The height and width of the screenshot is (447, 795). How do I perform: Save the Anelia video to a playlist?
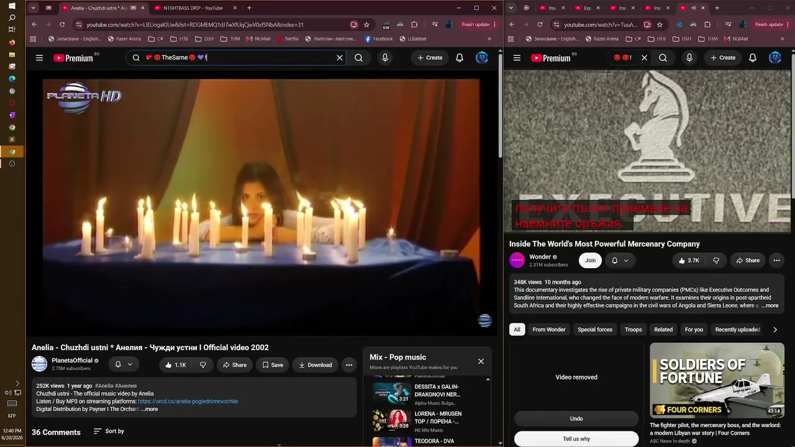point(273,365)
